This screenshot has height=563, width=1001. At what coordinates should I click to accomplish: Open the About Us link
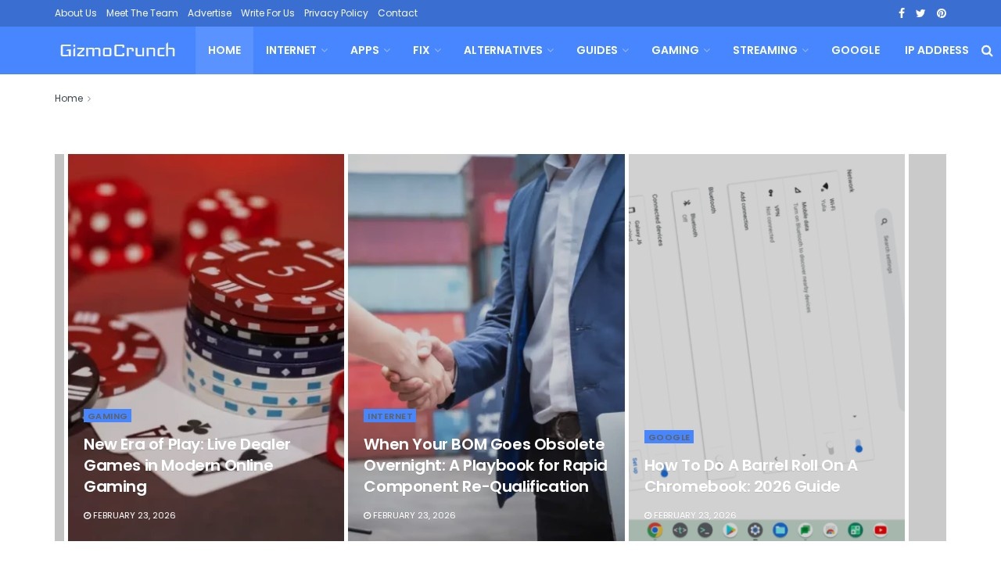point(76,13)
